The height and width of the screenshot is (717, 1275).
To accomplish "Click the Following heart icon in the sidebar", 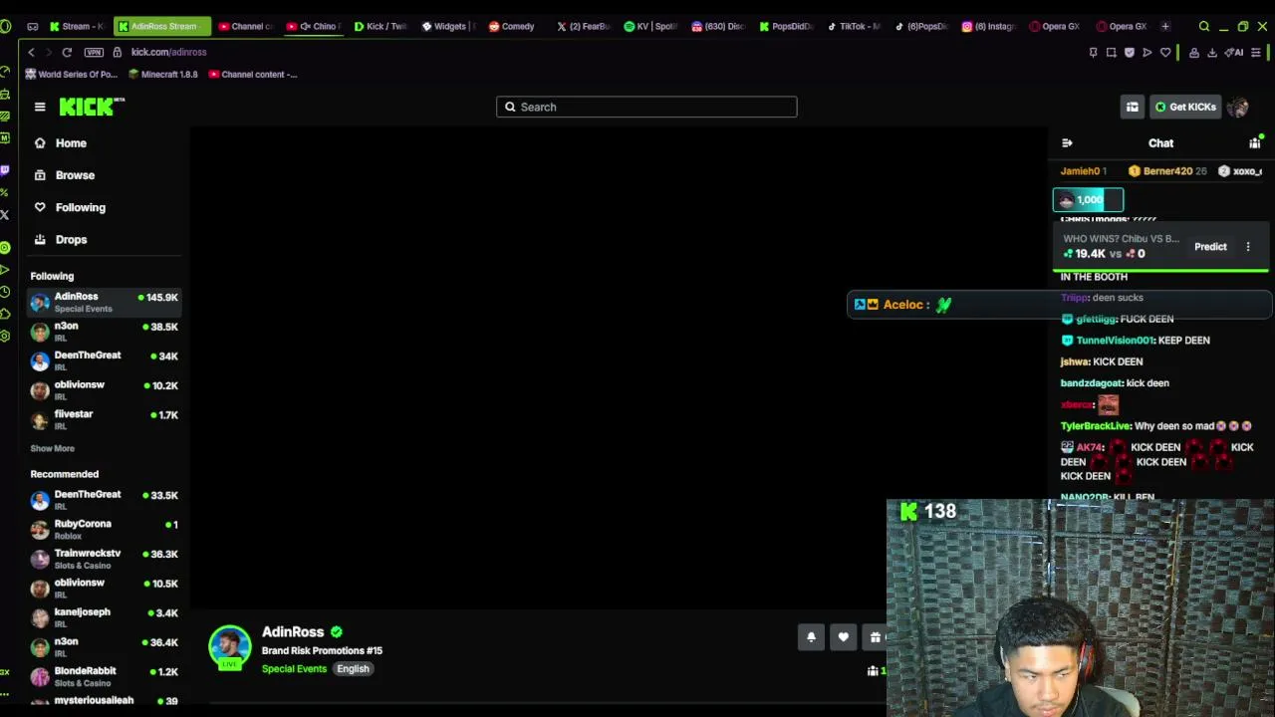I will (40, 207).
